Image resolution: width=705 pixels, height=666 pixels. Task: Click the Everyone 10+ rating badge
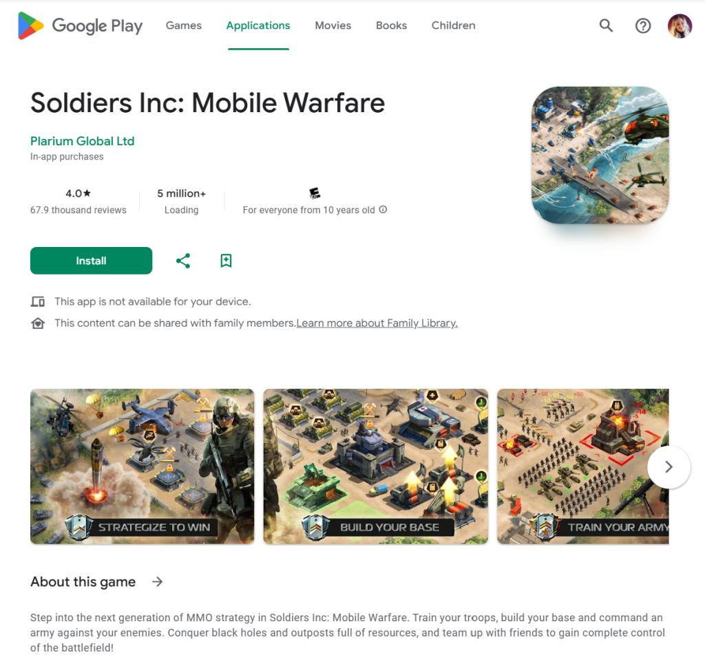[x=315, y=193]
